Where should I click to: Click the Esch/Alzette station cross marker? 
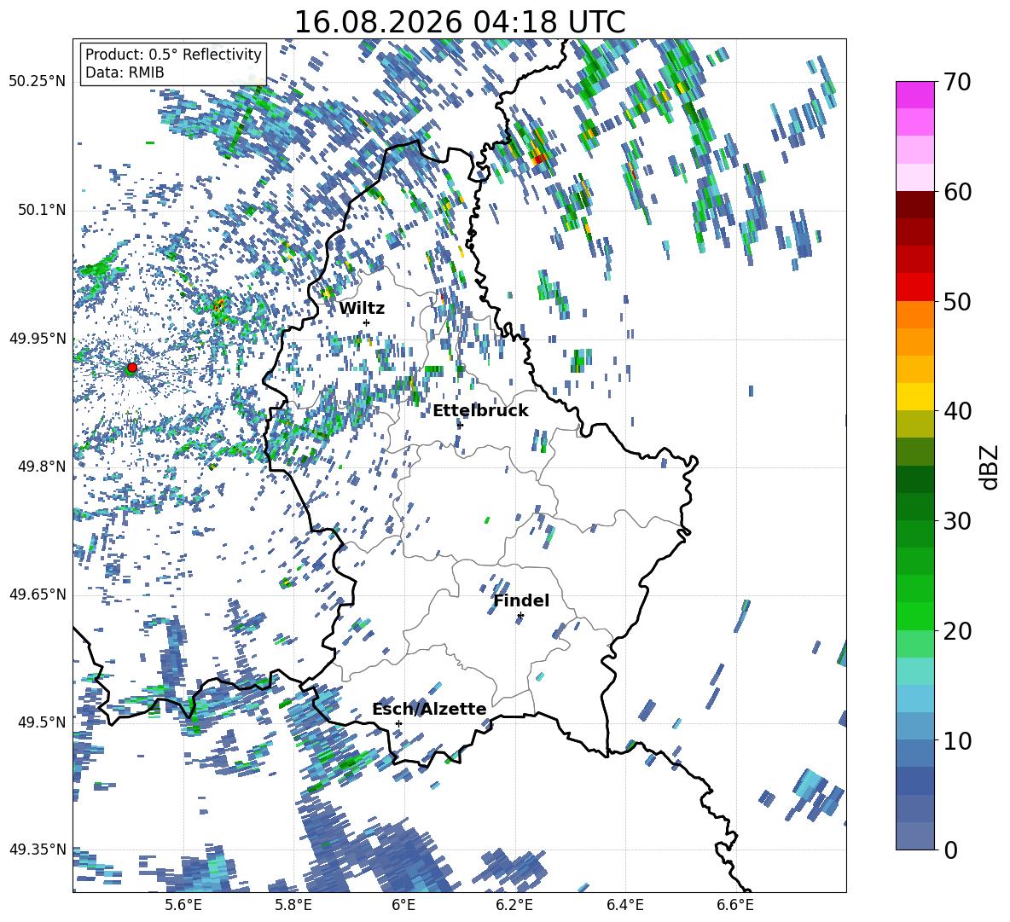click(x=398, y=723)
